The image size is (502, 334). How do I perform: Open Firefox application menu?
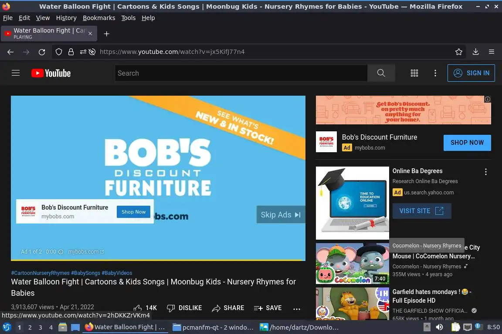click(x=492, y=52)
